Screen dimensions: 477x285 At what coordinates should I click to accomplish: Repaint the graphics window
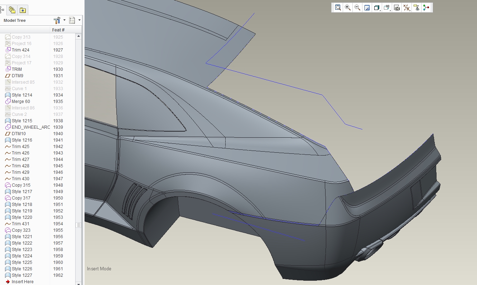[x=367, y=8]
